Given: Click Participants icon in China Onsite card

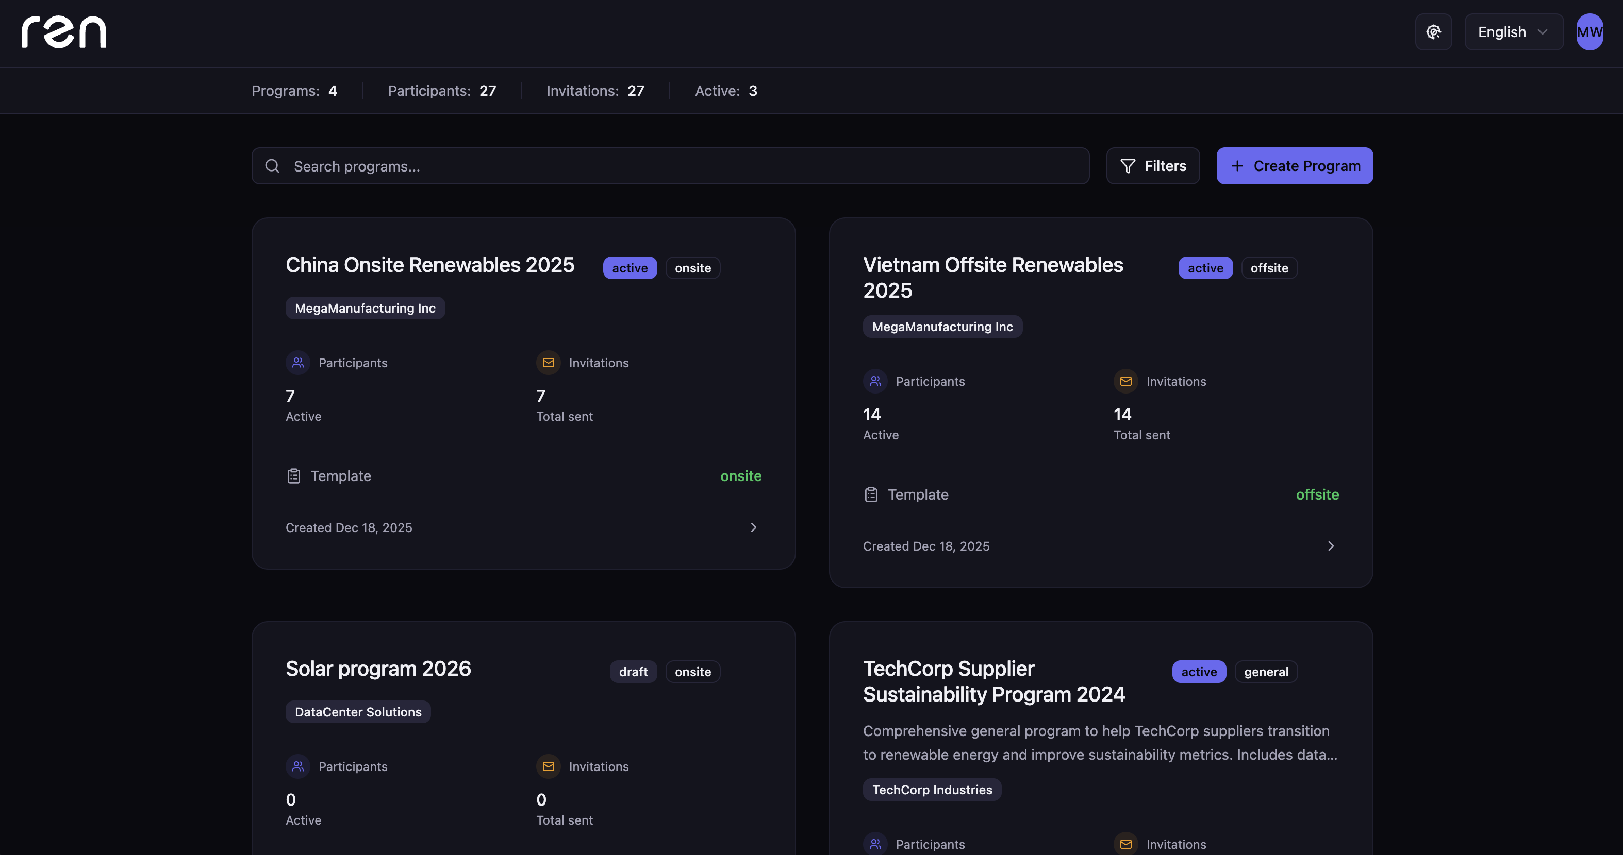Looking at the screenshot, I should (298, 363).
